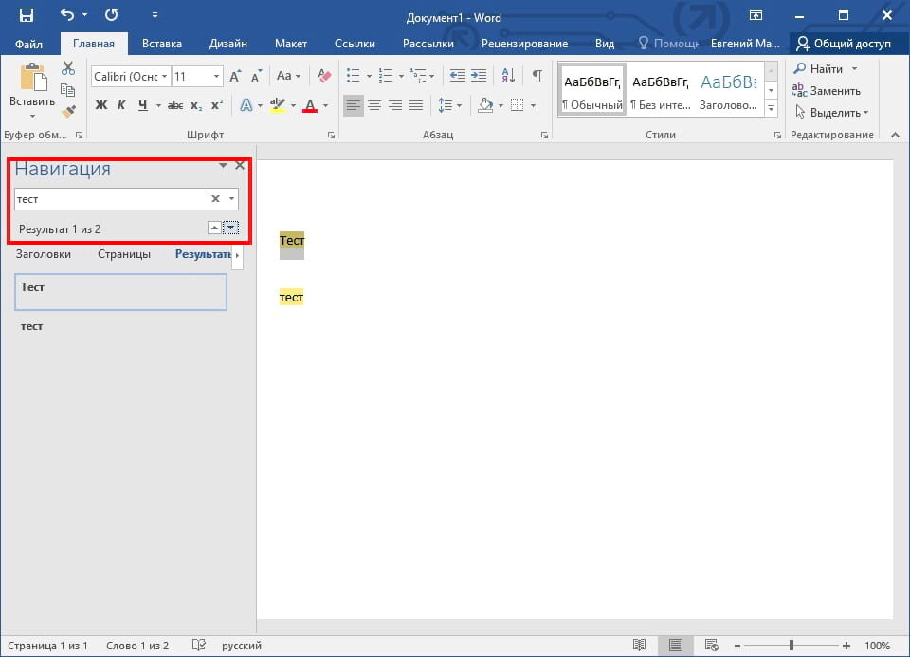Switch to Read Mode view

(639, 645)
